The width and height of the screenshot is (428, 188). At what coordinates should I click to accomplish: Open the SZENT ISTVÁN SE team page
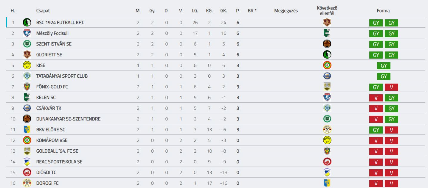(x=54, y=44)
